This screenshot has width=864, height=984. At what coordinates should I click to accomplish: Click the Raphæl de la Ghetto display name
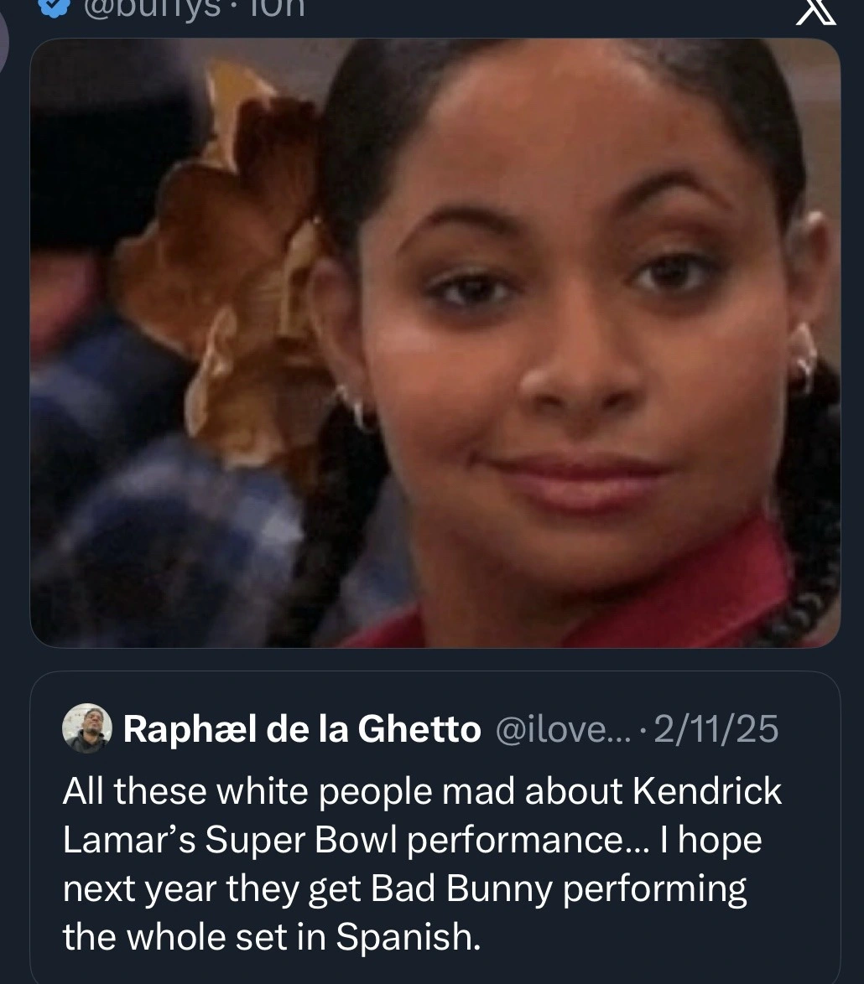tap(302, 729)
